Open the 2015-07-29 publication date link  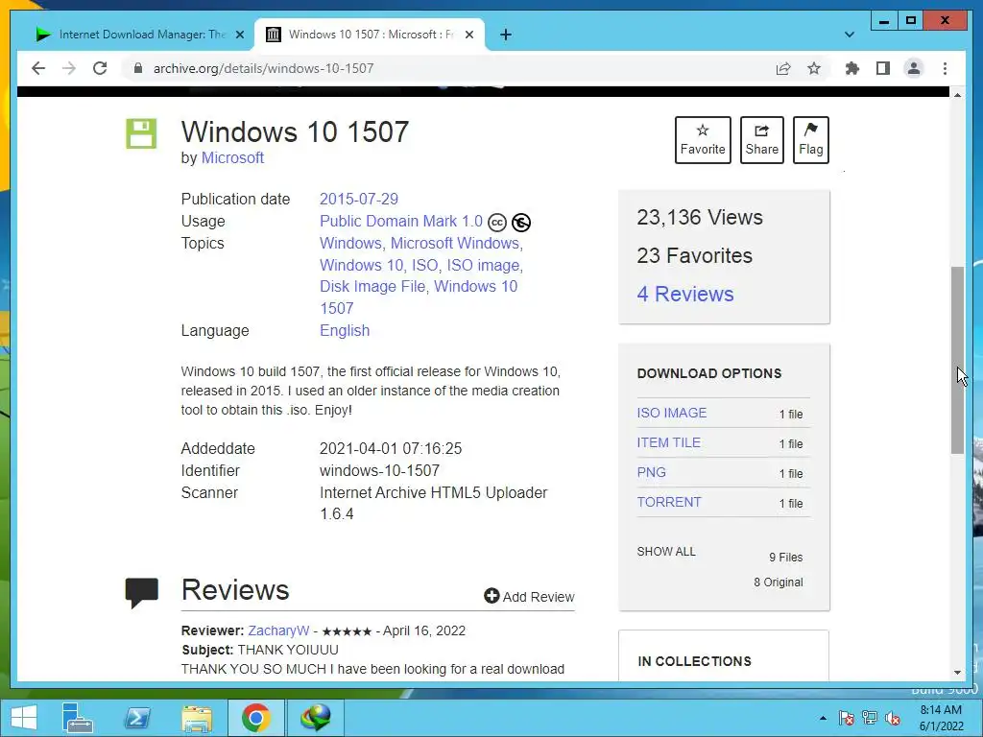point(359,200)
